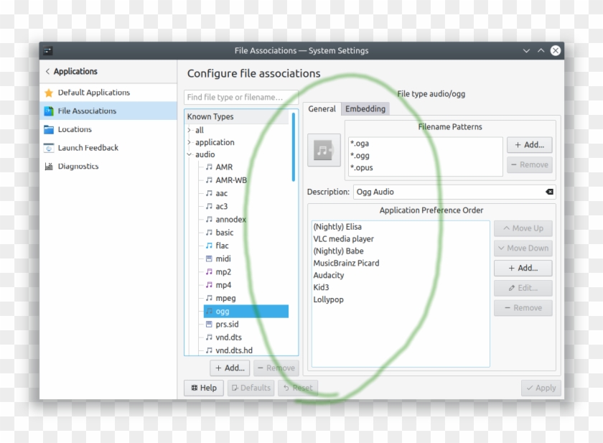Open the General tab
Screen dimensions: 603x443
322,108
